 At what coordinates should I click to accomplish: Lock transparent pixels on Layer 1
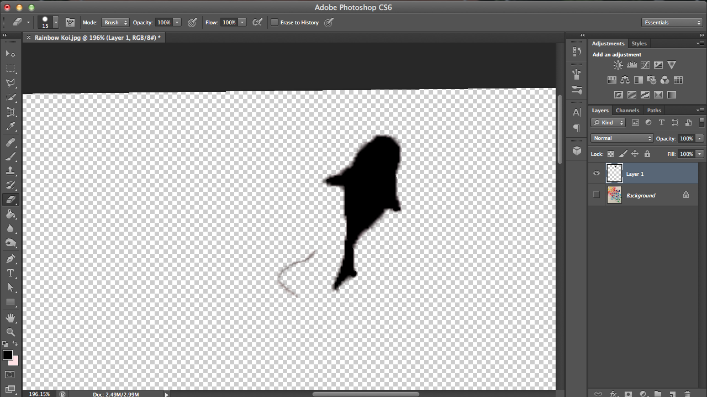pyautogui.click(x=610, y=154)
